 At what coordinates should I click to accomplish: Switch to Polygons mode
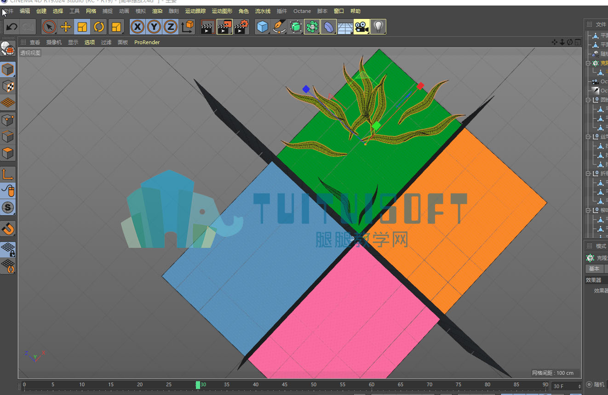pyautogui.click(x=8, y=153)
